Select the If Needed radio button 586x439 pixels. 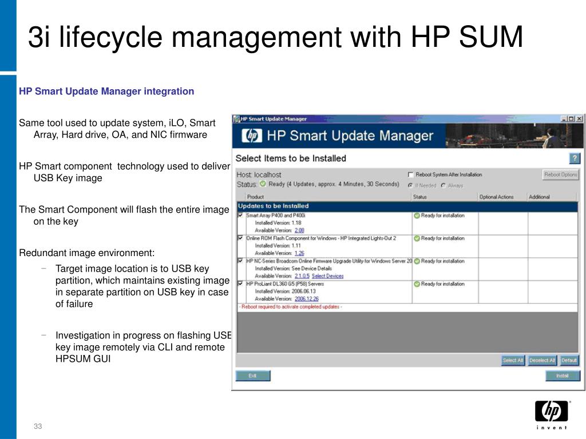(410, 185)
